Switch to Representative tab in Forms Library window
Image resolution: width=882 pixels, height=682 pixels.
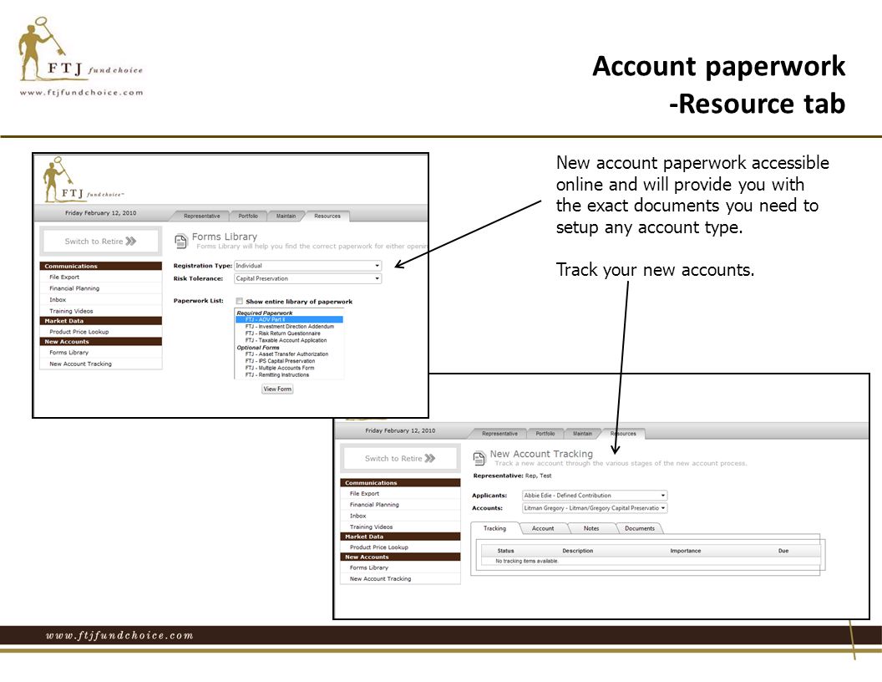click(x=201, y=216)
